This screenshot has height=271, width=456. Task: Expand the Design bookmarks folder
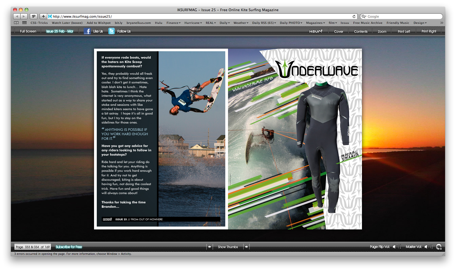click(420, 23)
